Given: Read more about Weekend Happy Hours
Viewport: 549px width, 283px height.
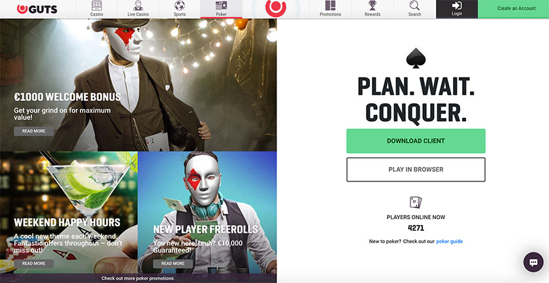Looking at the screenshot, I should tap(33, 263).
